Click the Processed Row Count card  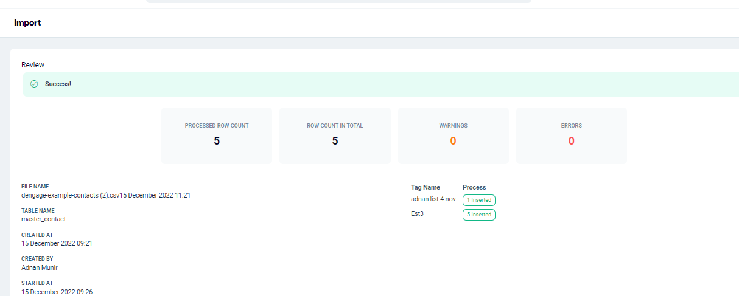click(217, 136)
